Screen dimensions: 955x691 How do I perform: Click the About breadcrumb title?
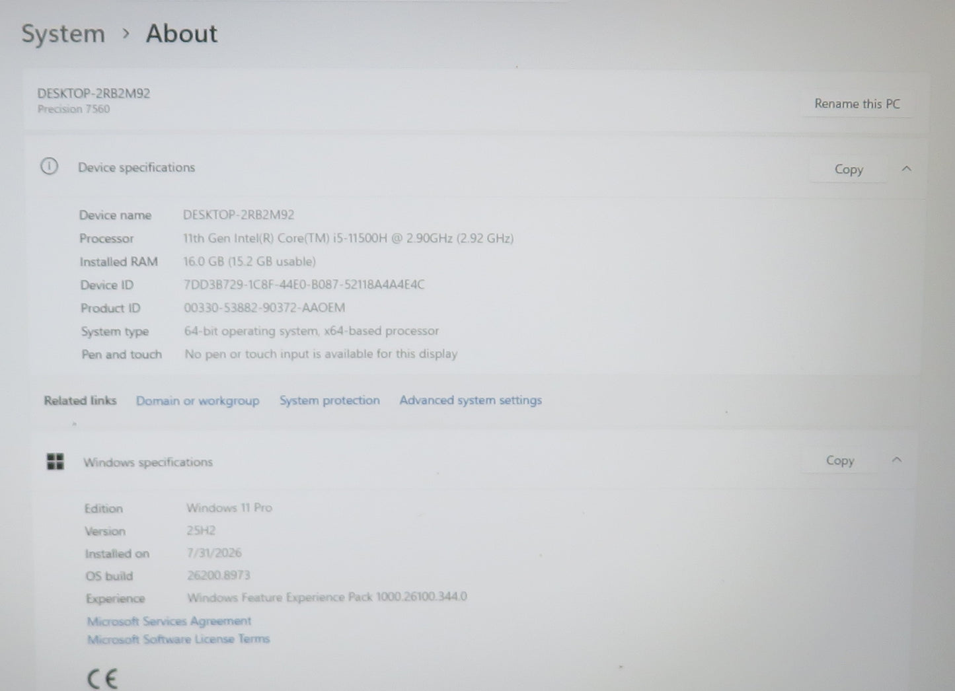182,34
